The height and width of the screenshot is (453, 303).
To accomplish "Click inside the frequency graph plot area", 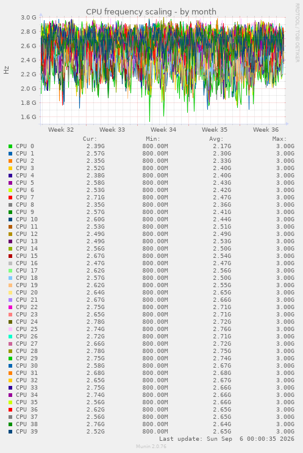I will coord(163,71).
